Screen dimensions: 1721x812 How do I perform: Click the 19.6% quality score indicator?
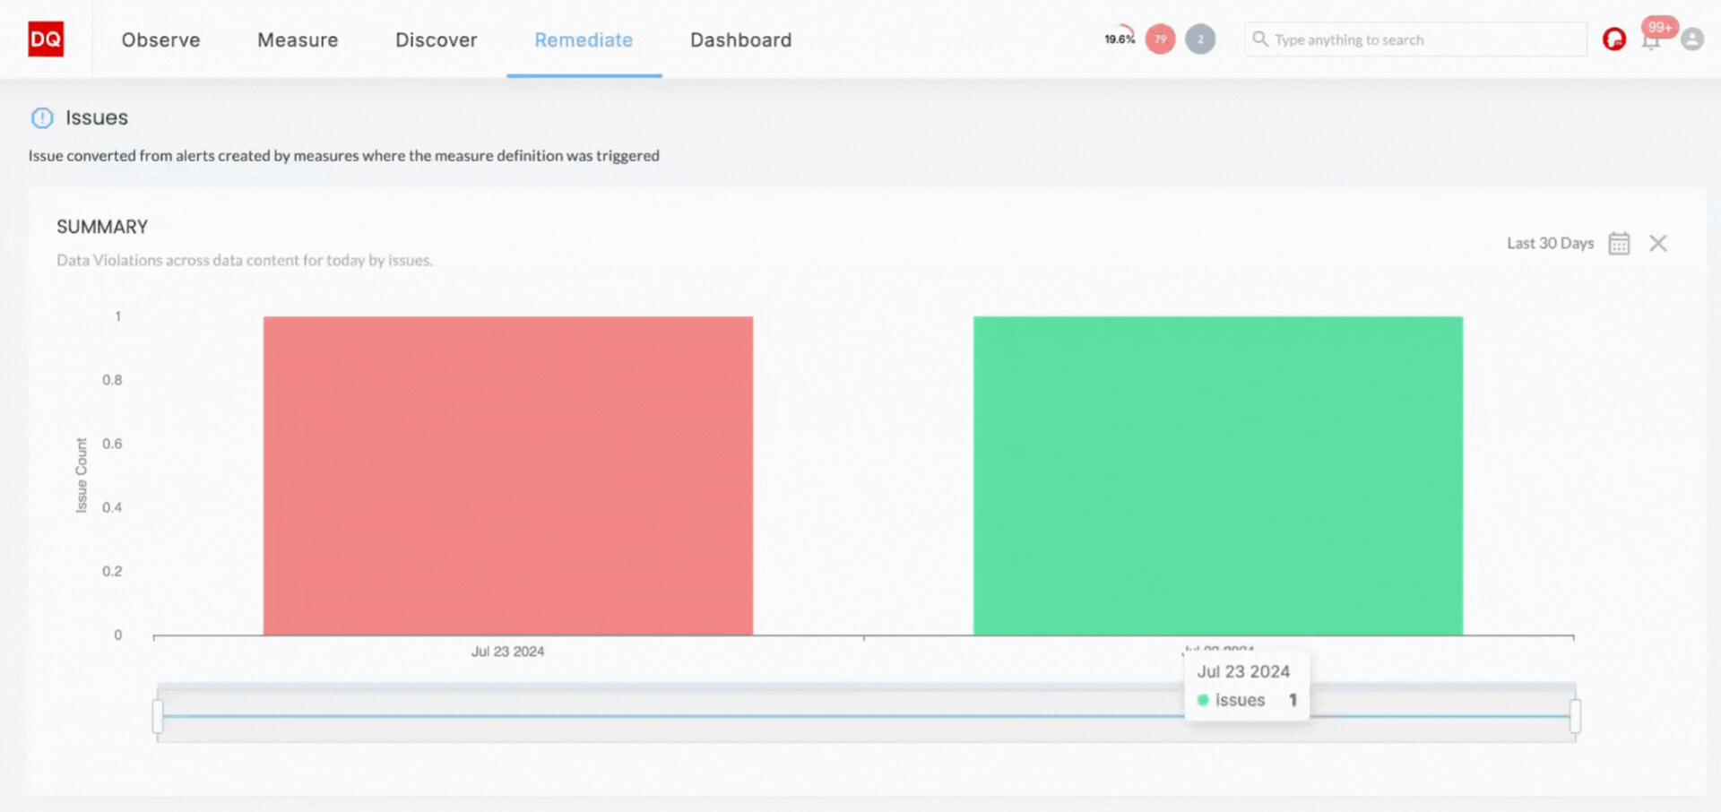1118,39
